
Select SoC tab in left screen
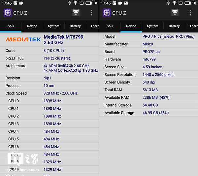[x=11, y=26]
